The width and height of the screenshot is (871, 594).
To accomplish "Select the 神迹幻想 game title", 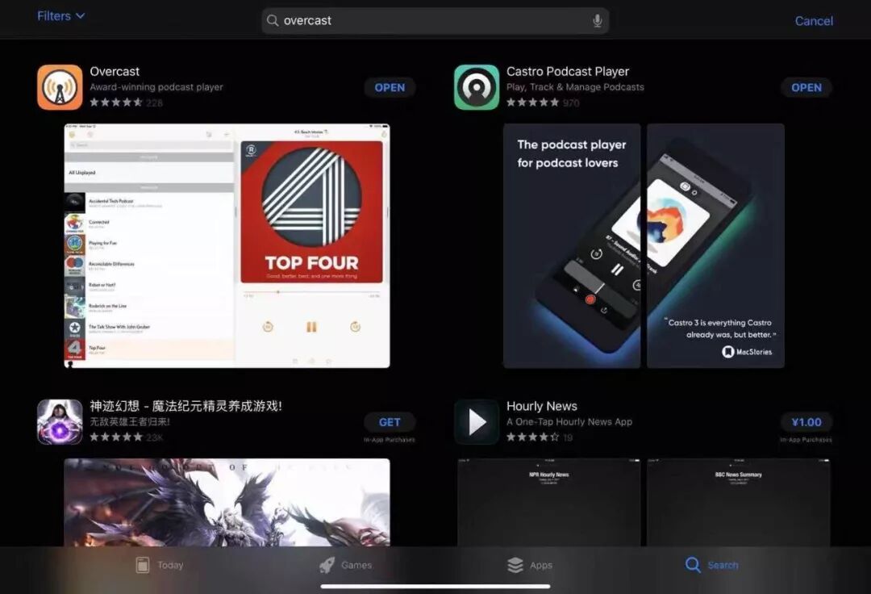I will click(185, 406).
